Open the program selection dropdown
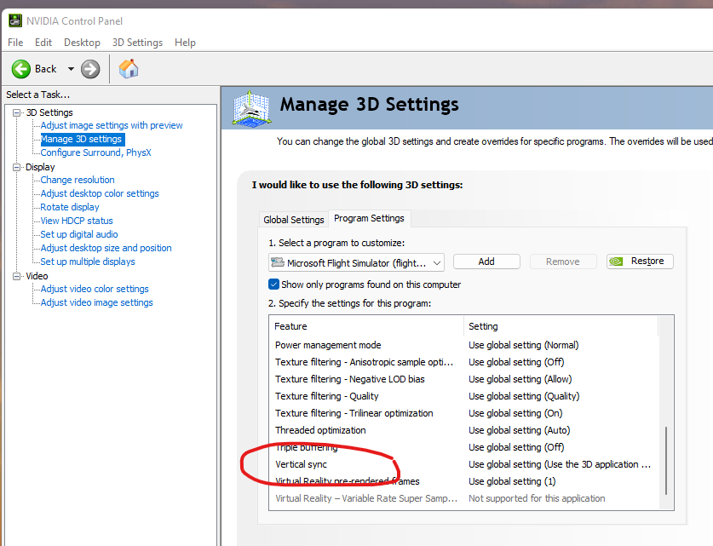 [356, 262]
